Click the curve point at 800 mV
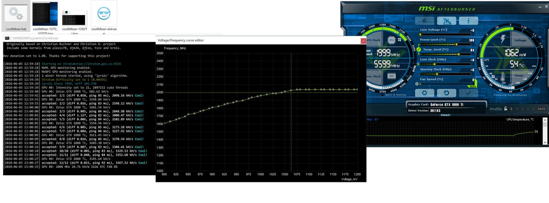 click(165, 123)
